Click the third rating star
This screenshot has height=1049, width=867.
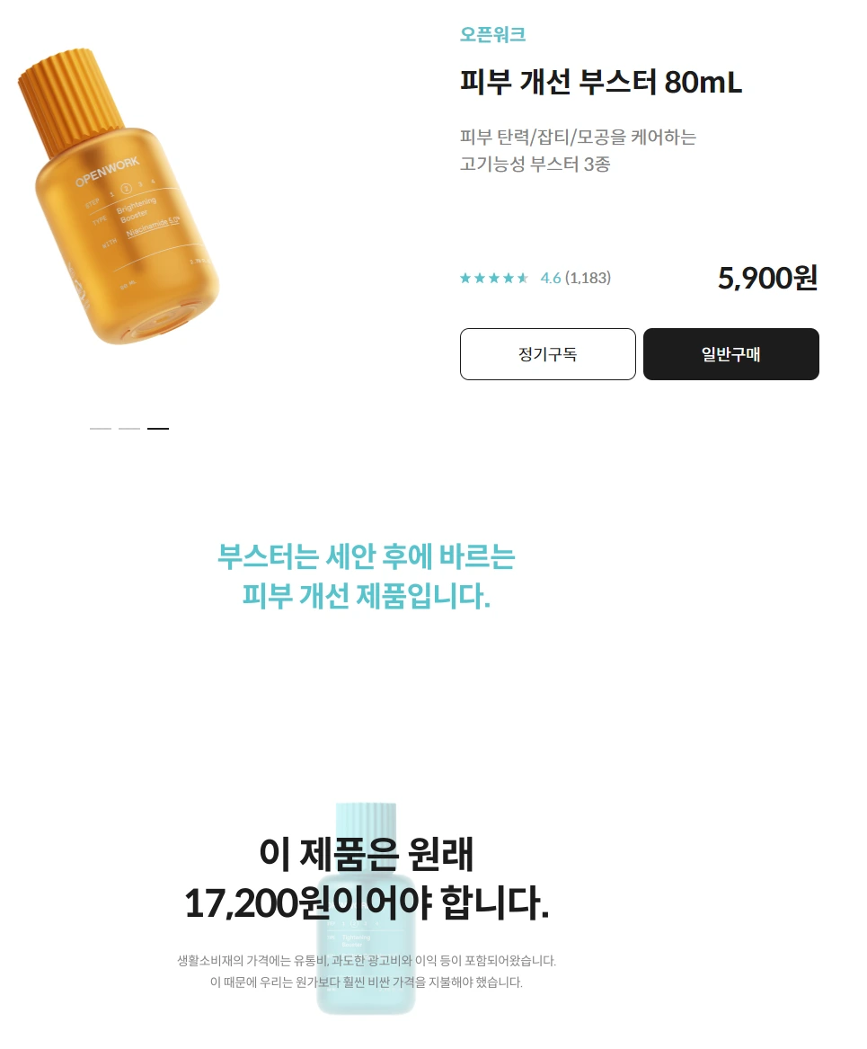point(494,278)
